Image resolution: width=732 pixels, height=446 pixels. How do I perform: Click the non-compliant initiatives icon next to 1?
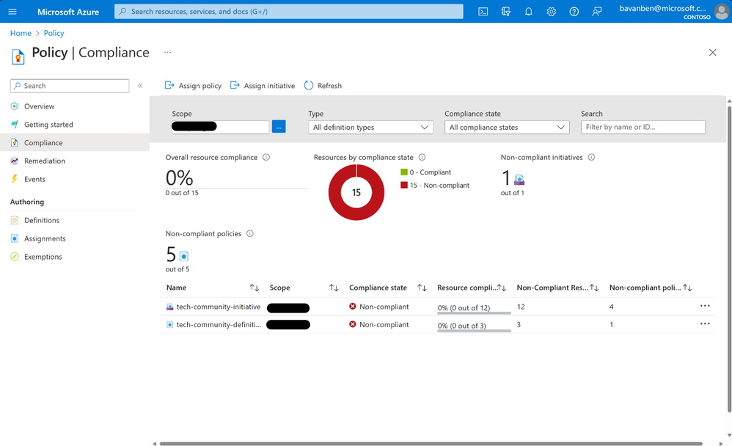click(519, 180)
